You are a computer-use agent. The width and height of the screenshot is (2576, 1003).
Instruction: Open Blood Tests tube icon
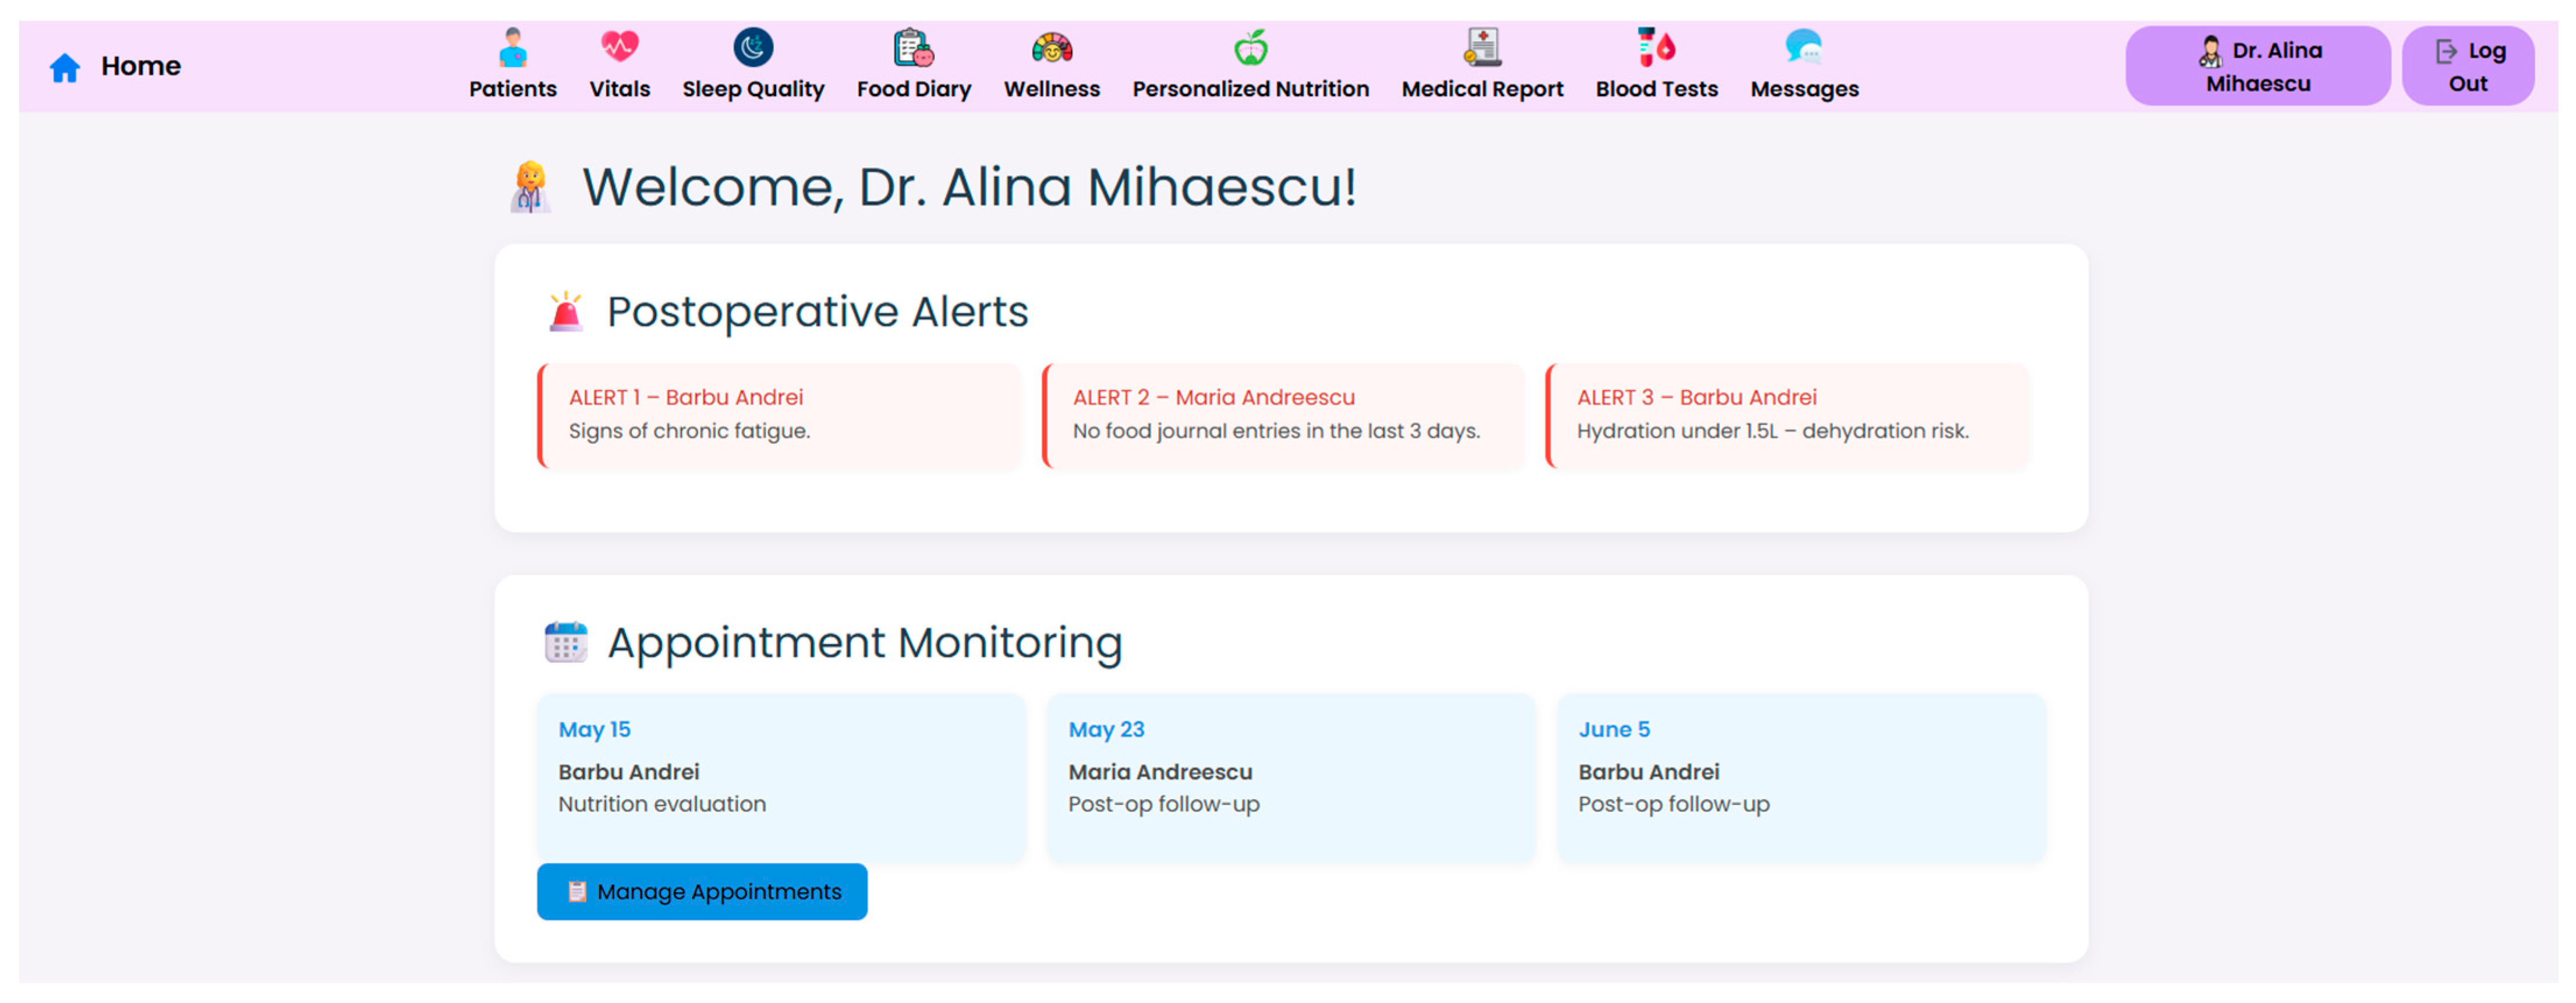1656,47
